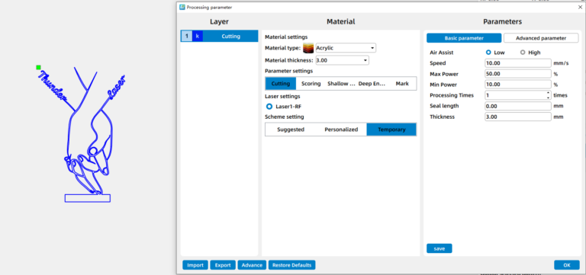Decrease Processing Times with down arrow
The image size is (586, 275).
pyautogui.click(x=549, y=98)
